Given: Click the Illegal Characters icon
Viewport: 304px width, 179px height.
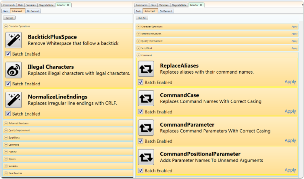Looking at the screenshot, I should point(13,70).
